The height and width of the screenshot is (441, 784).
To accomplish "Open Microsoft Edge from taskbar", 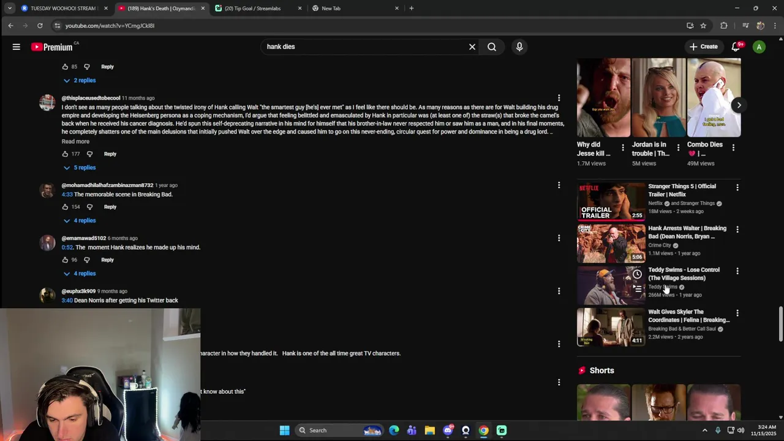I will coord(394,430).
